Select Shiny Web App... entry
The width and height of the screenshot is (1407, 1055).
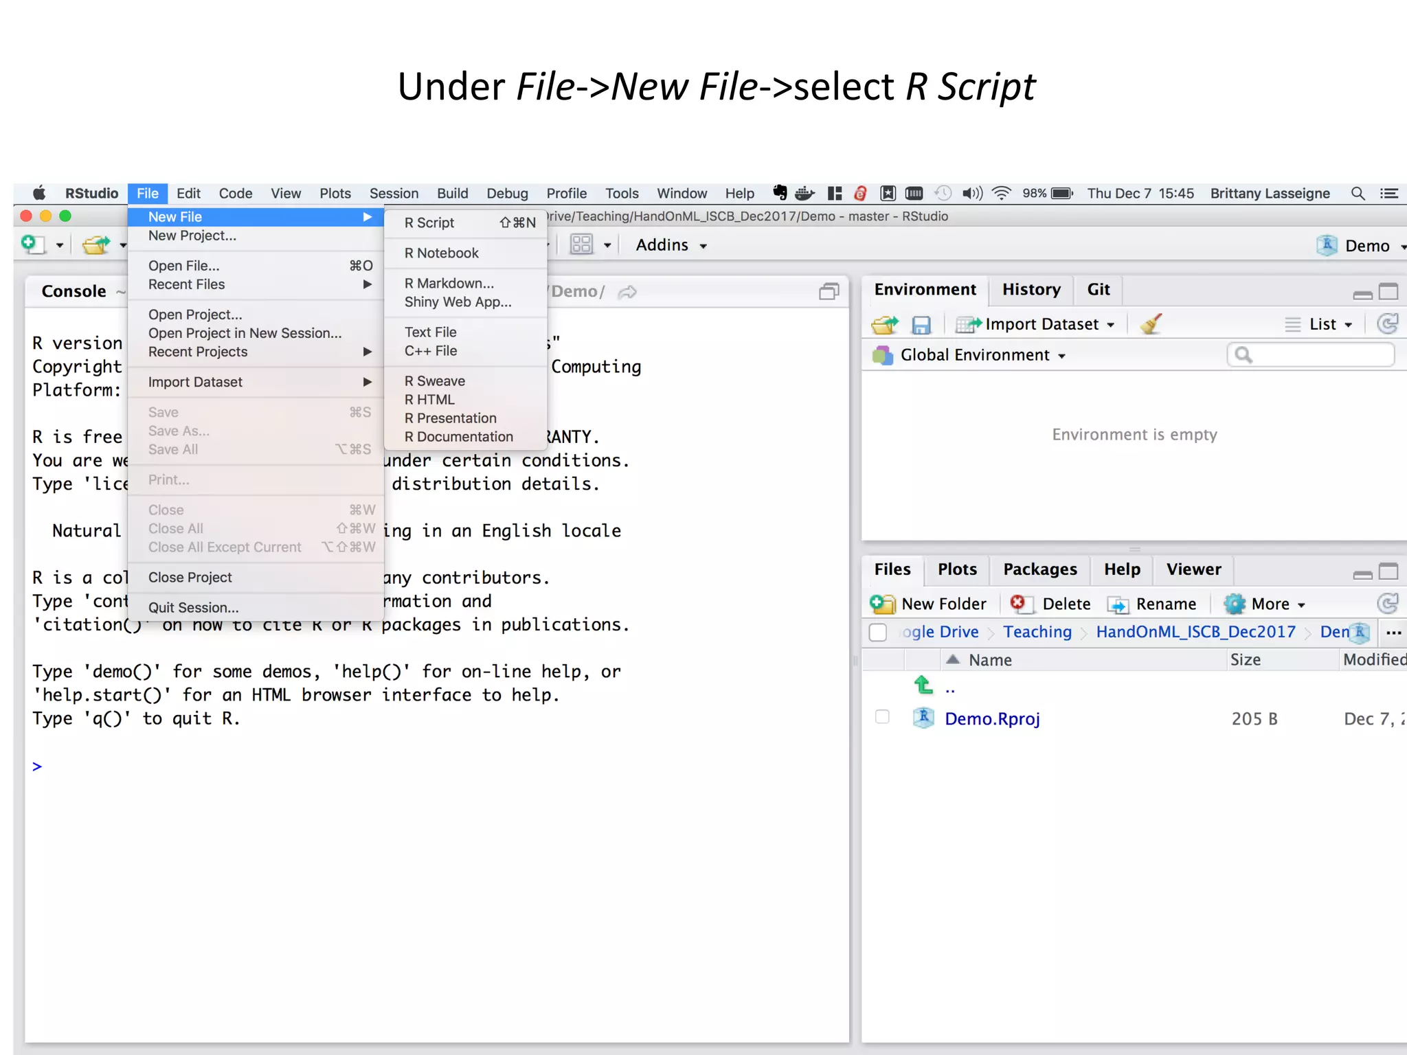(466, 302)
